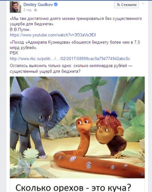This screenshot has height=192, width=152.
Task: Click the 'РБК' source label
Action: pyautogui.click(x=14, y=53)
